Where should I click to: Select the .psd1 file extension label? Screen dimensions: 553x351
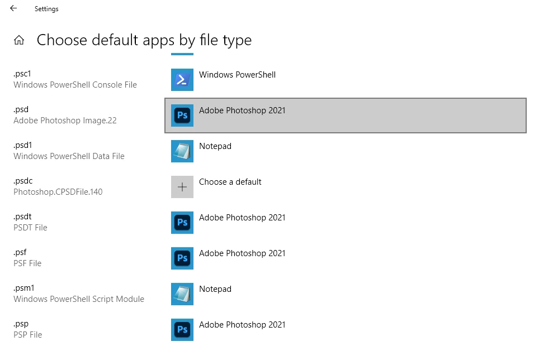pos(22,145)
